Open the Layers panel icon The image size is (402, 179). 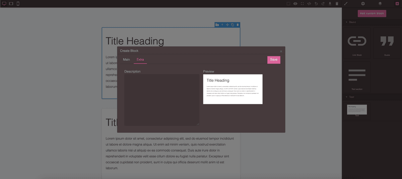380,4
